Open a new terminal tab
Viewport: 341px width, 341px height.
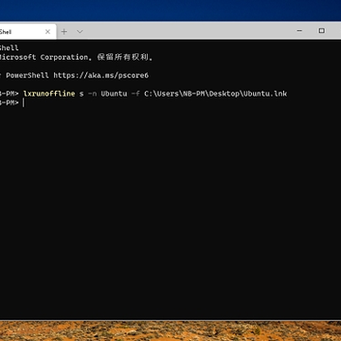click(64, 31)
